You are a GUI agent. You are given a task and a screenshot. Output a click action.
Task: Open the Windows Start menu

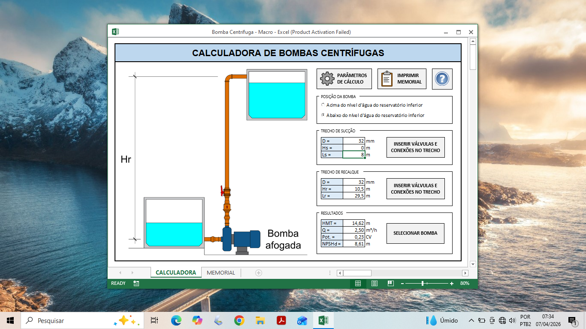[10, 320]
